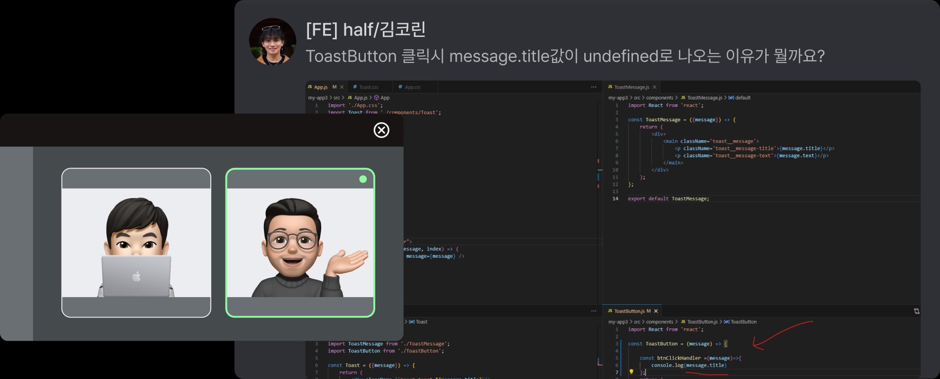Screen dimensions: 940x379
Task: Select the memoji behind the laptop
Action: point(136,243)
